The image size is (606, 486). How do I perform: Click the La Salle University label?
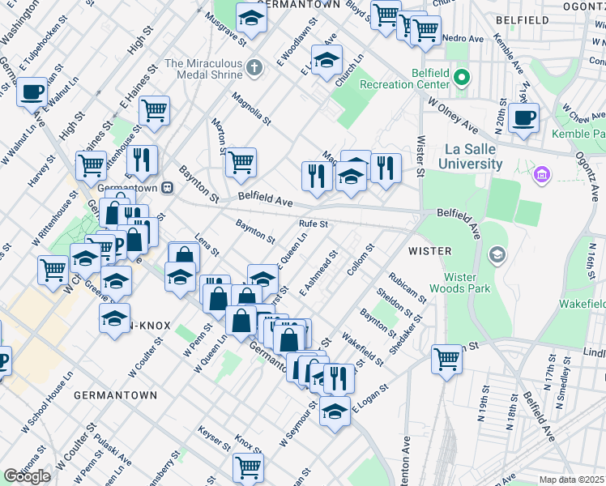pyautogui.click(x=471, y=156)
